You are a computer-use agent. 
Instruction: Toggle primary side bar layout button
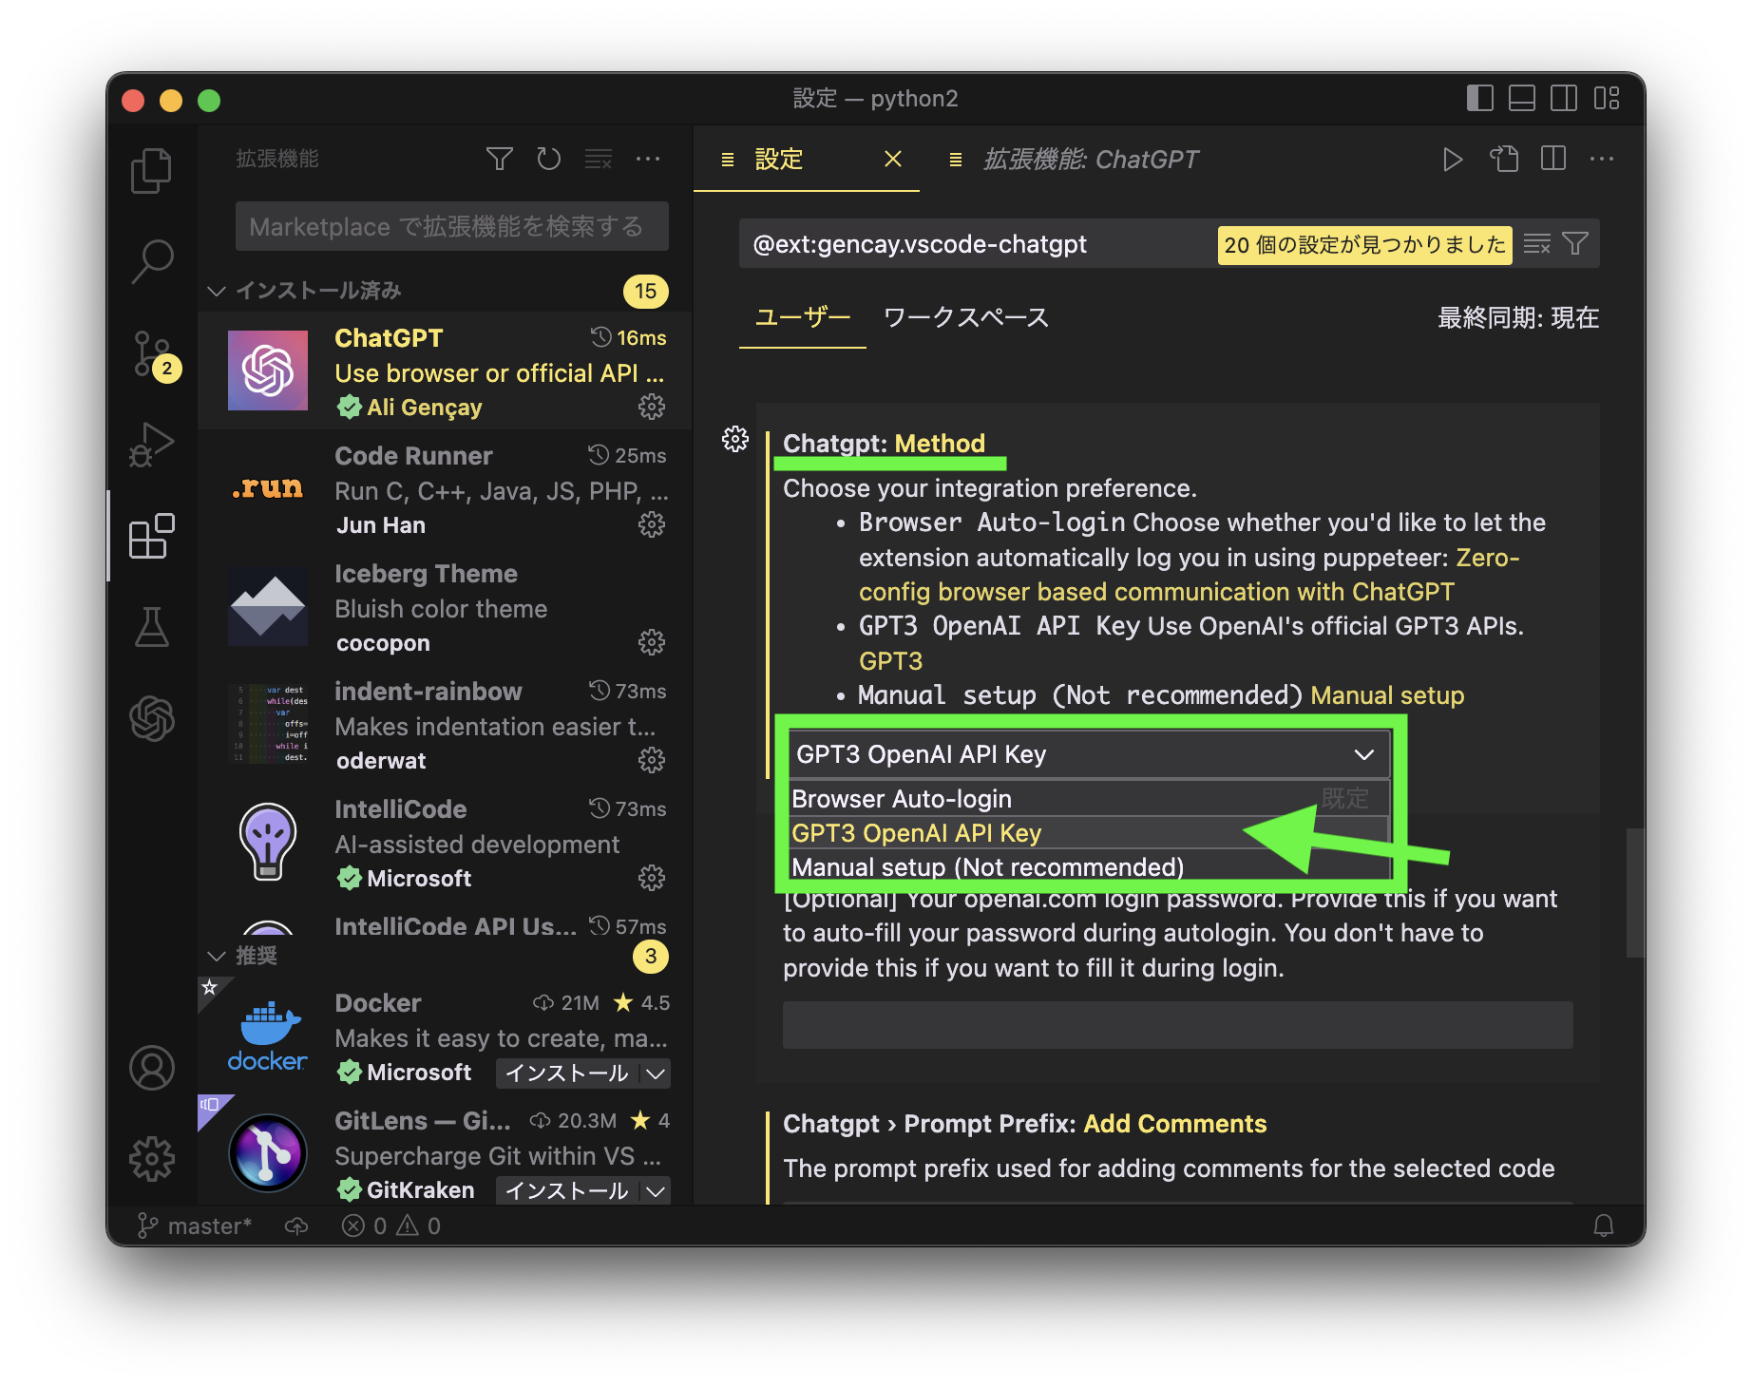(x=1479, y=98)
